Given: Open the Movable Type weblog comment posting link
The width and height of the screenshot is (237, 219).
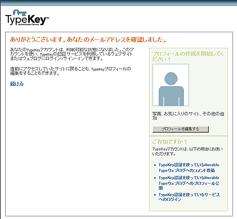Looking at the screenshot, I should coord(189,168).
